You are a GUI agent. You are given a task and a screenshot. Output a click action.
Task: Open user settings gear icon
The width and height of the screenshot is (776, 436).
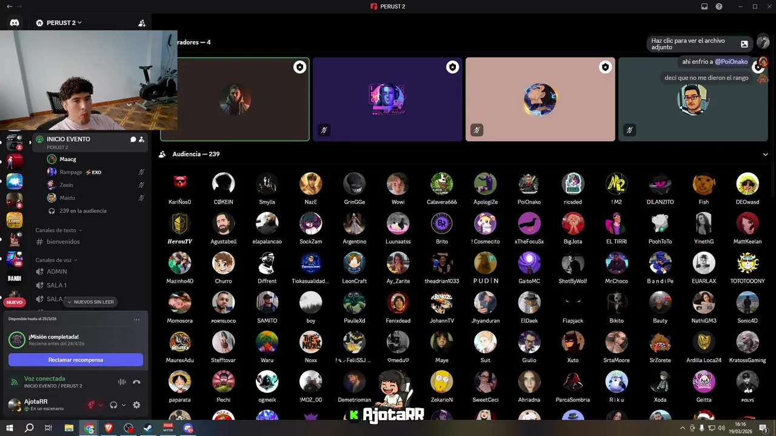pos(136,405)
